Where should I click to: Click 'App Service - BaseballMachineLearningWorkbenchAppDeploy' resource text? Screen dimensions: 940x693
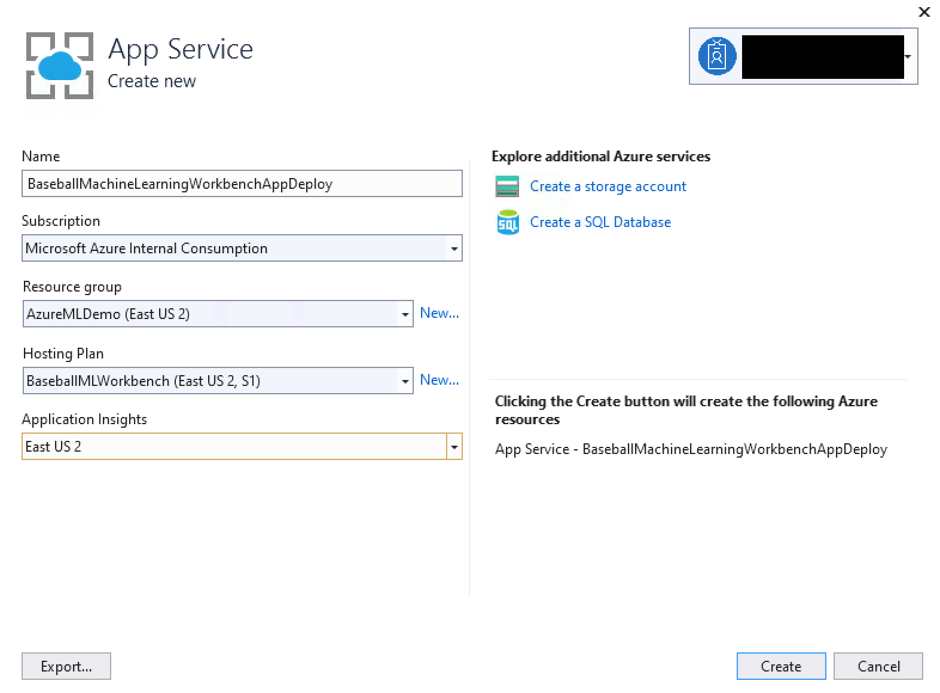click(691, 449)
